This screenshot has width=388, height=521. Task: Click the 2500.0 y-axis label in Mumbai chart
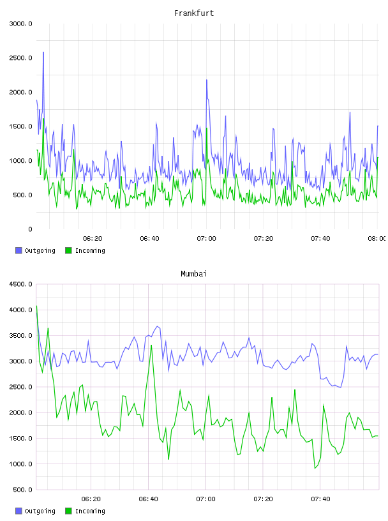click(21, 387)
